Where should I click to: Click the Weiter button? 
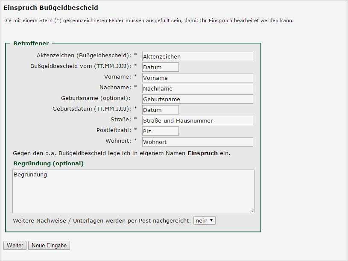click(15, 245)
